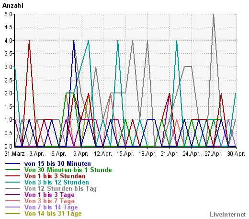Click the '3.0' y-axis value
Image resolution: width=249 pixels, height=219 pixels.
(x=8, y=67)
